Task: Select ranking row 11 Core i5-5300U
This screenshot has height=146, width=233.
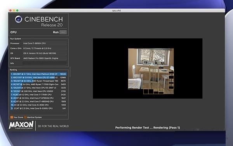Action: click(x=38, y=108)
